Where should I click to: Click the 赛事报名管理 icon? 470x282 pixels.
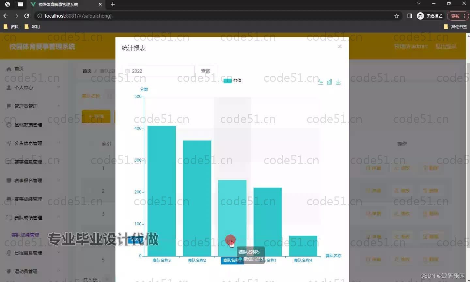(9, 180)
